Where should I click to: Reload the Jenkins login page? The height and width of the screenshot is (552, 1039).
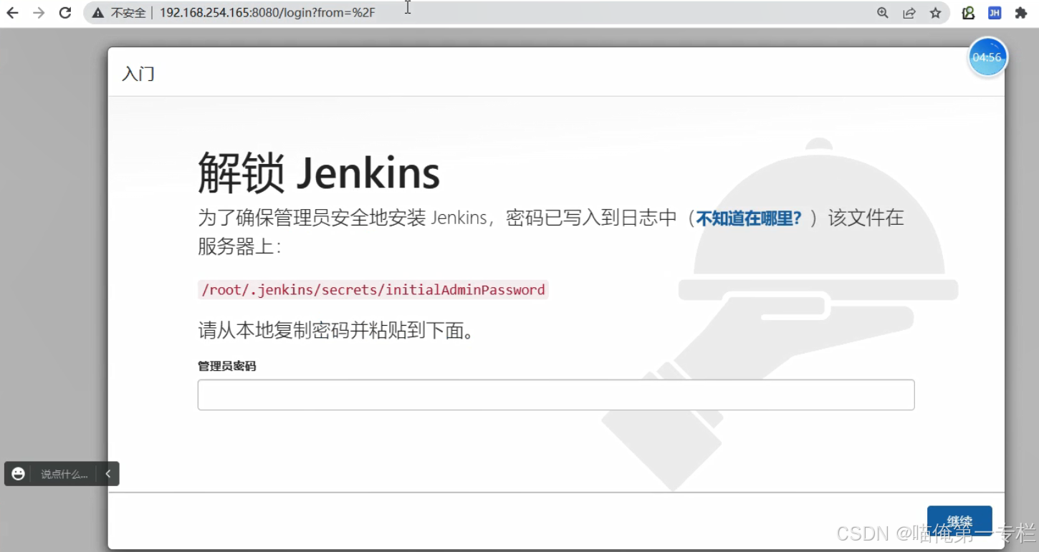(x=65, y=13)
